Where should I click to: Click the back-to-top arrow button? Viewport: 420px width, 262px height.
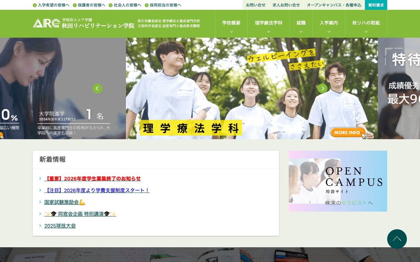(397, 239)
